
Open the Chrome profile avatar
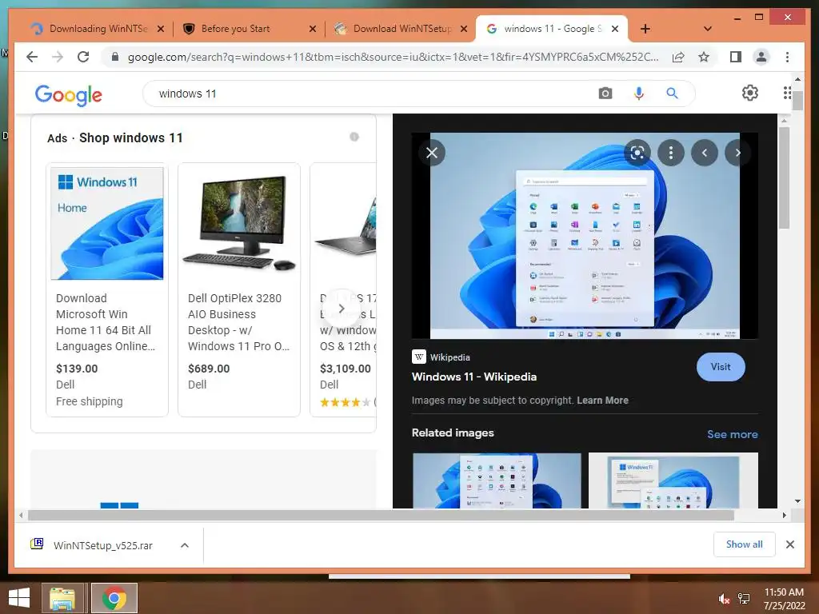coord(761,57)
